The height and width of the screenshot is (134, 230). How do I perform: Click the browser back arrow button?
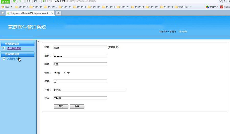pos(14,1)
